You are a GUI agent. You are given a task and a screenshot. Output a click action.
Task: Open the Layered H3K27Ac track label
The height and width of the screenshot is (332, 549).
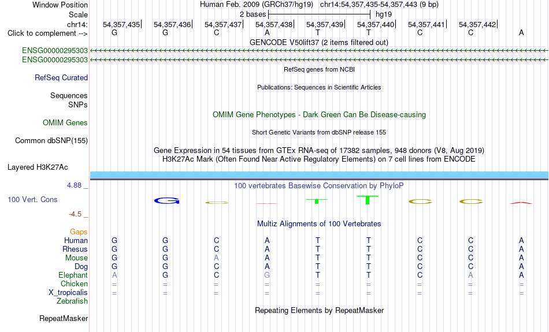[x=38, y=167]
